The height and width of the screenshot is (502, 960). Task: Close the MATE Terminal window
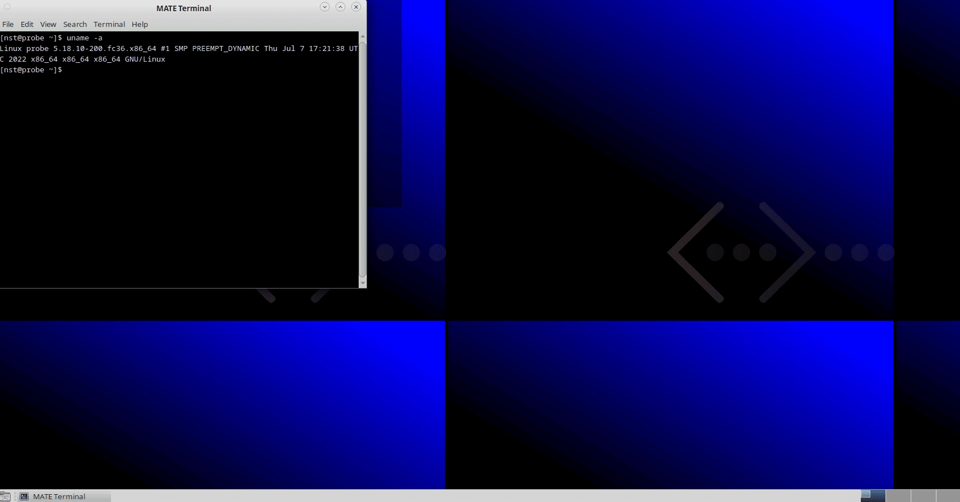[356, 7]
